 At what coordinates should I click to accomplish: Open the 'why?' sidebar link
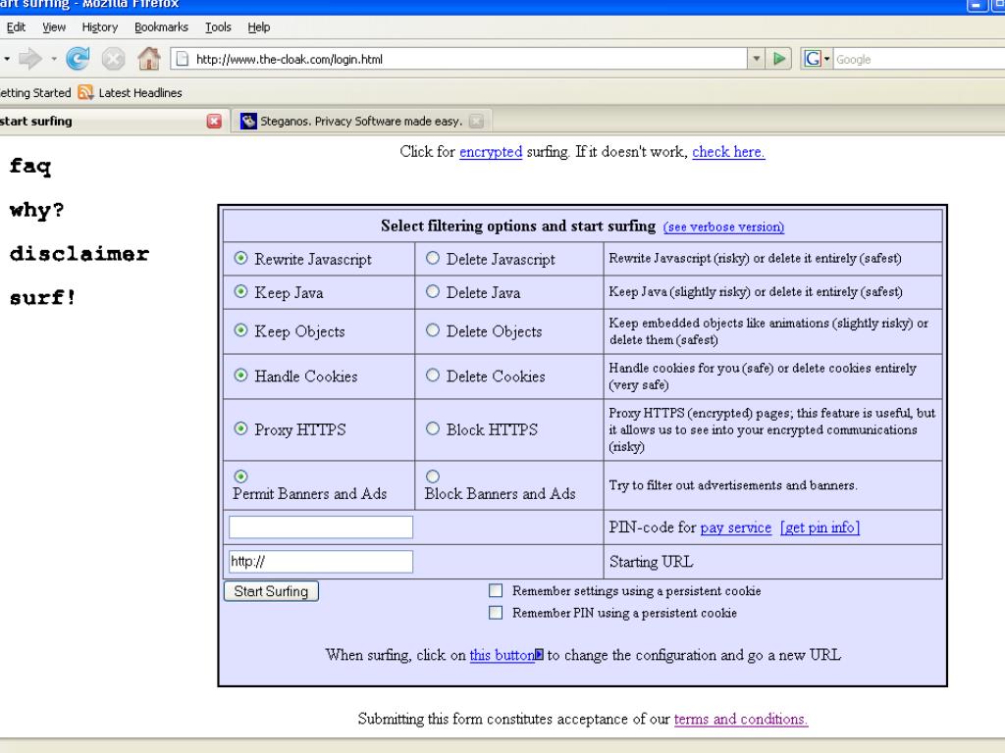pos(36,210)
